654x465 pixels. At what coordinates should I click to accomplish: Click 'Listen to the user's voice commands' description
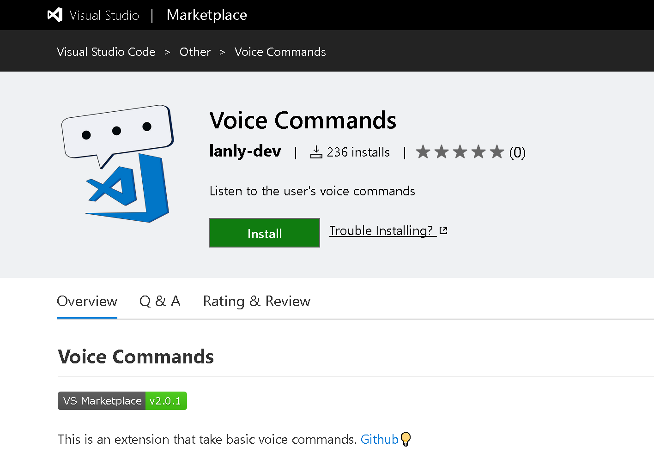point(312,191)
